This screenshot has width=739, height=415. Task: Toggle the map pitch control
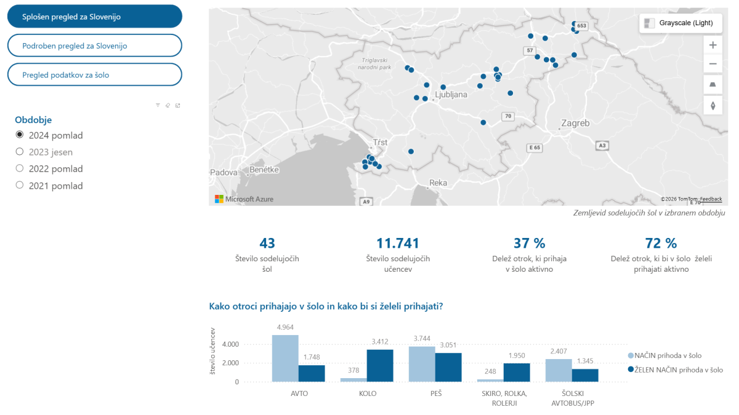point(713,85)
